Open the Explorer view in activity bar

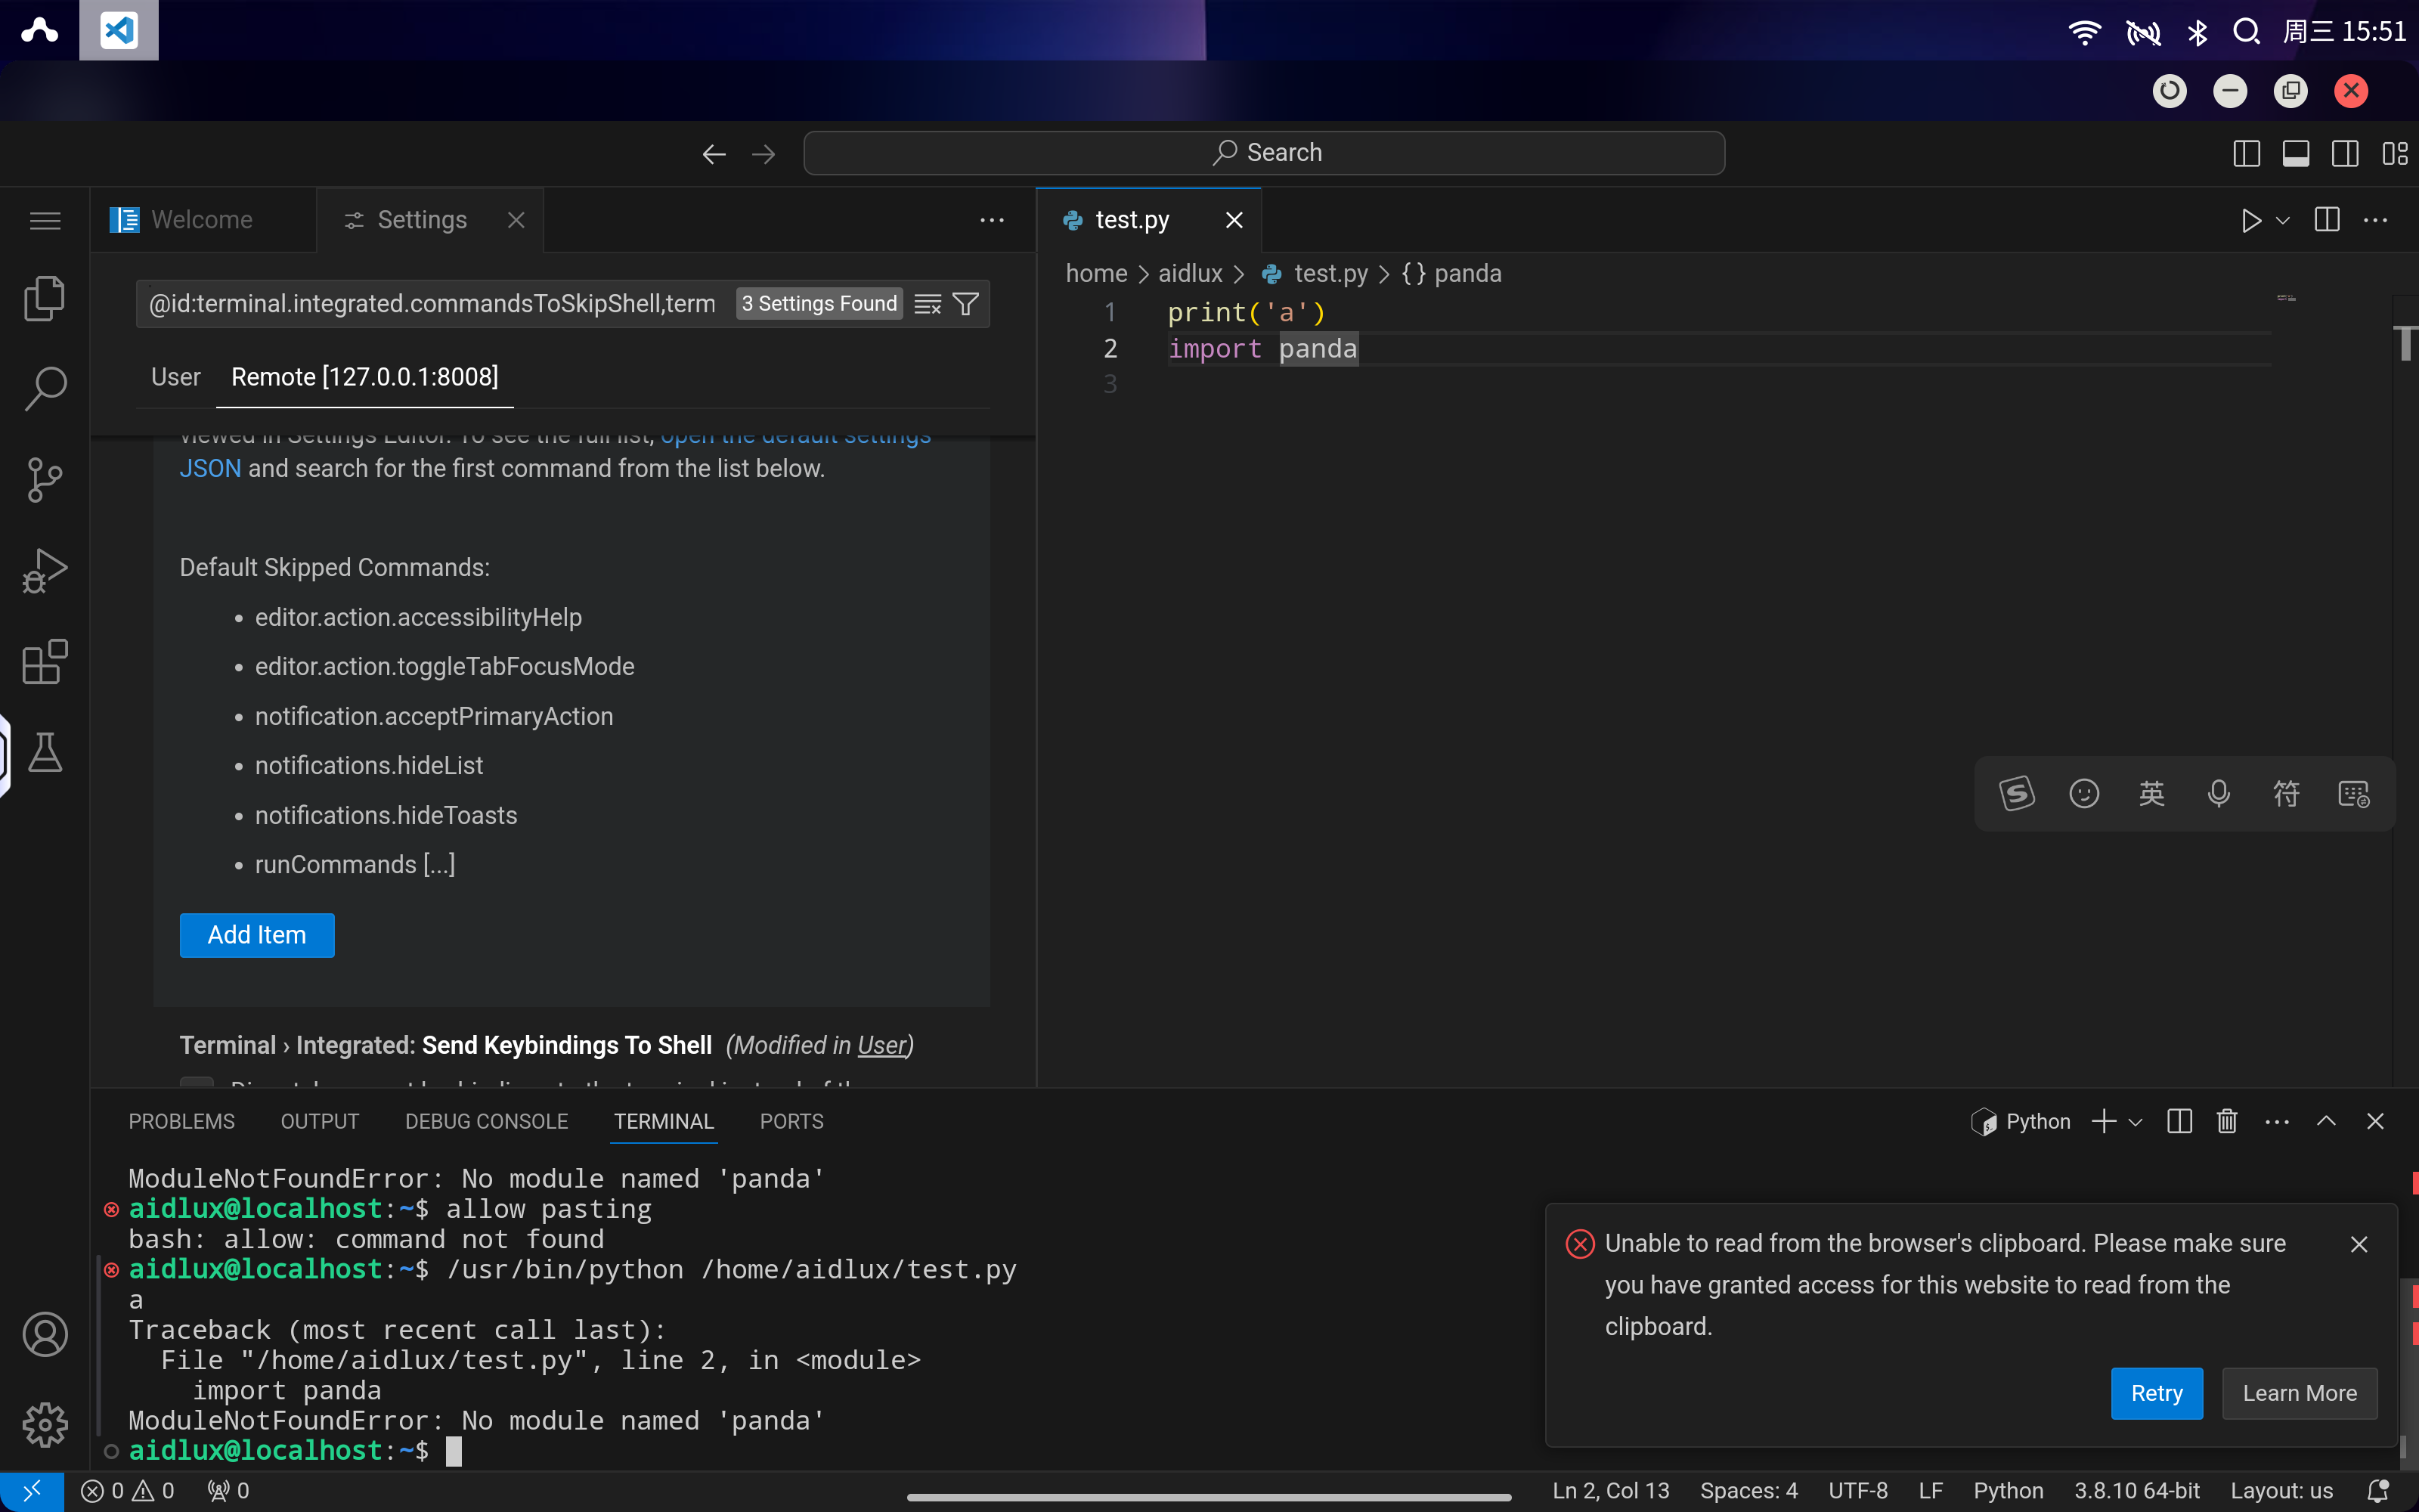(45, 298)
